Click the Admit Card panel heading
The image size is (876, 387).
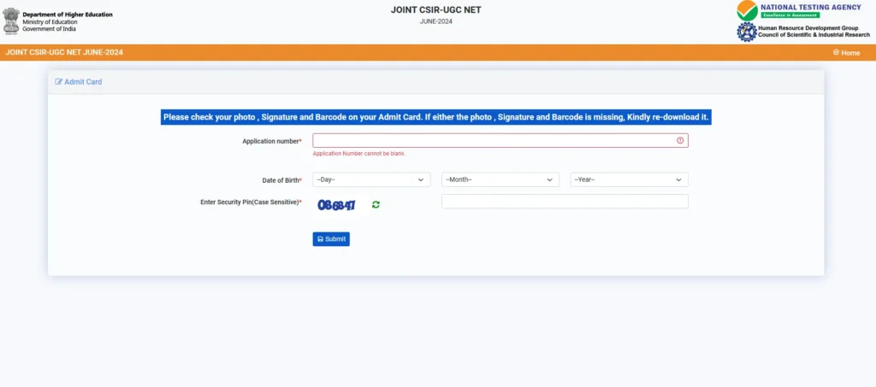tap(83, 82)
